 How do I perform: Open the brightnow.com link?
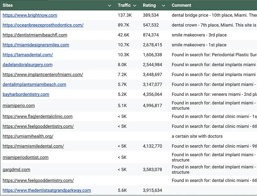coord(30,15)
